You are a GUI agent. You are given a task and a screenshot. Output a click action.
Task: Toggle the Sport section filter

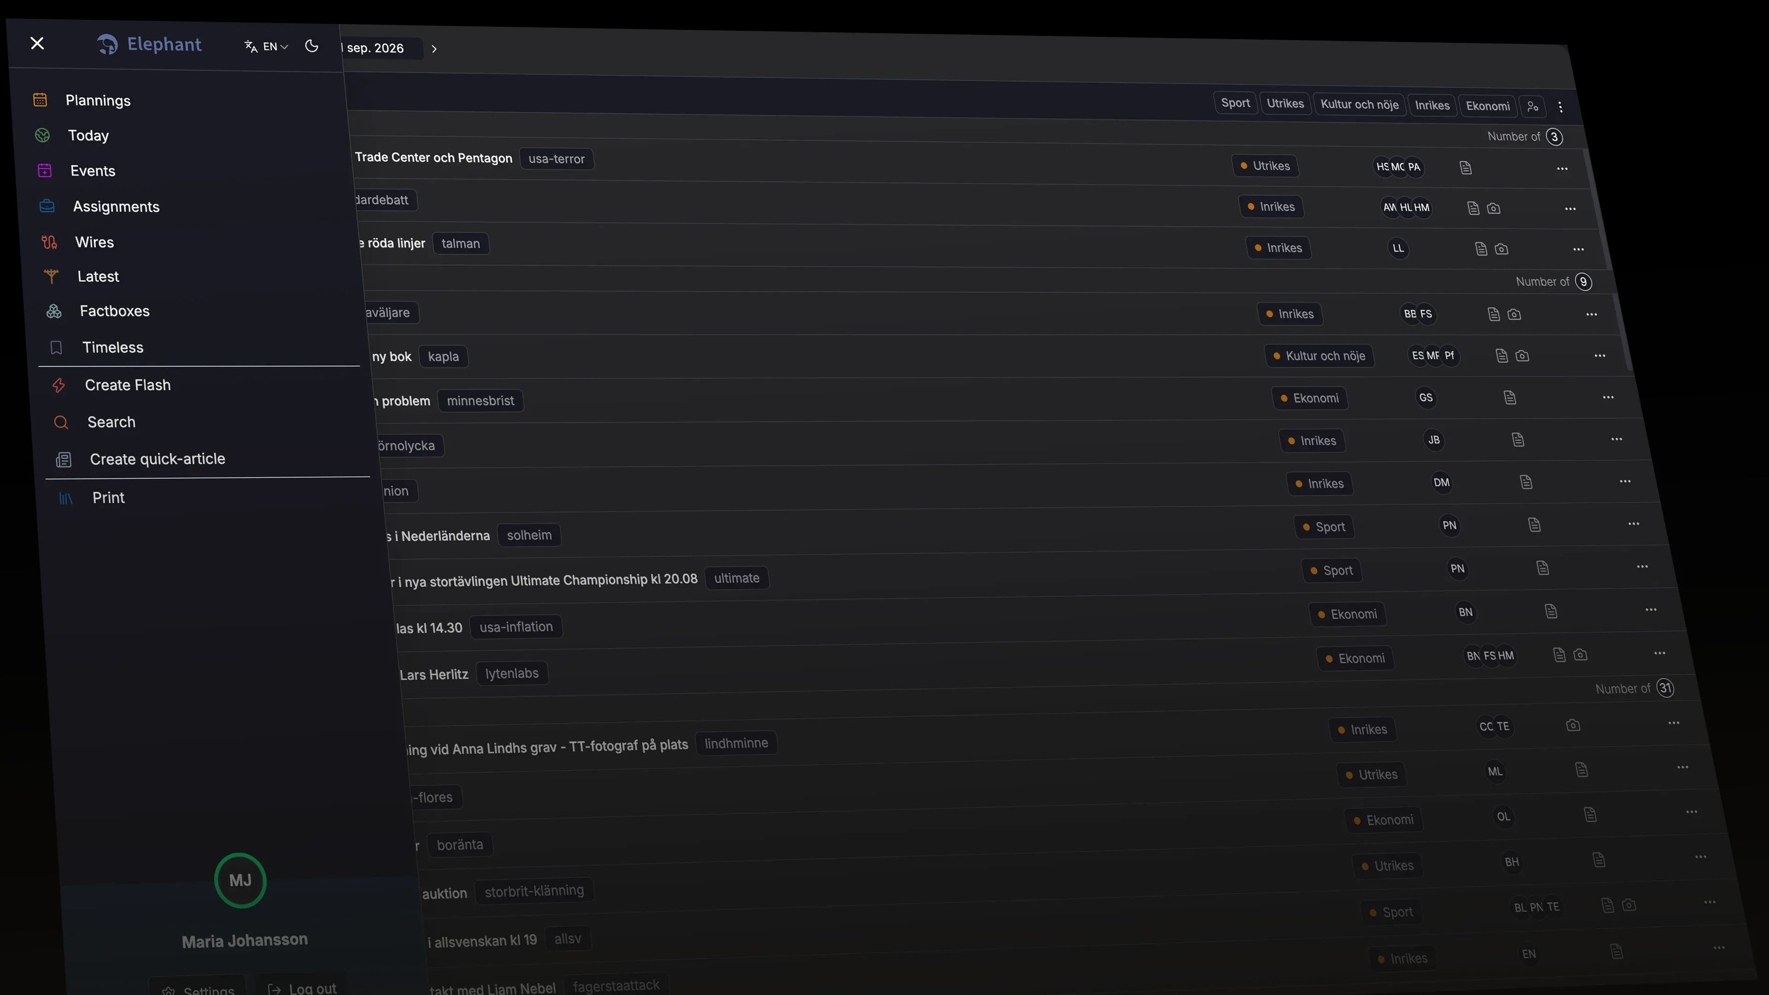click(x=1236, y=103)
